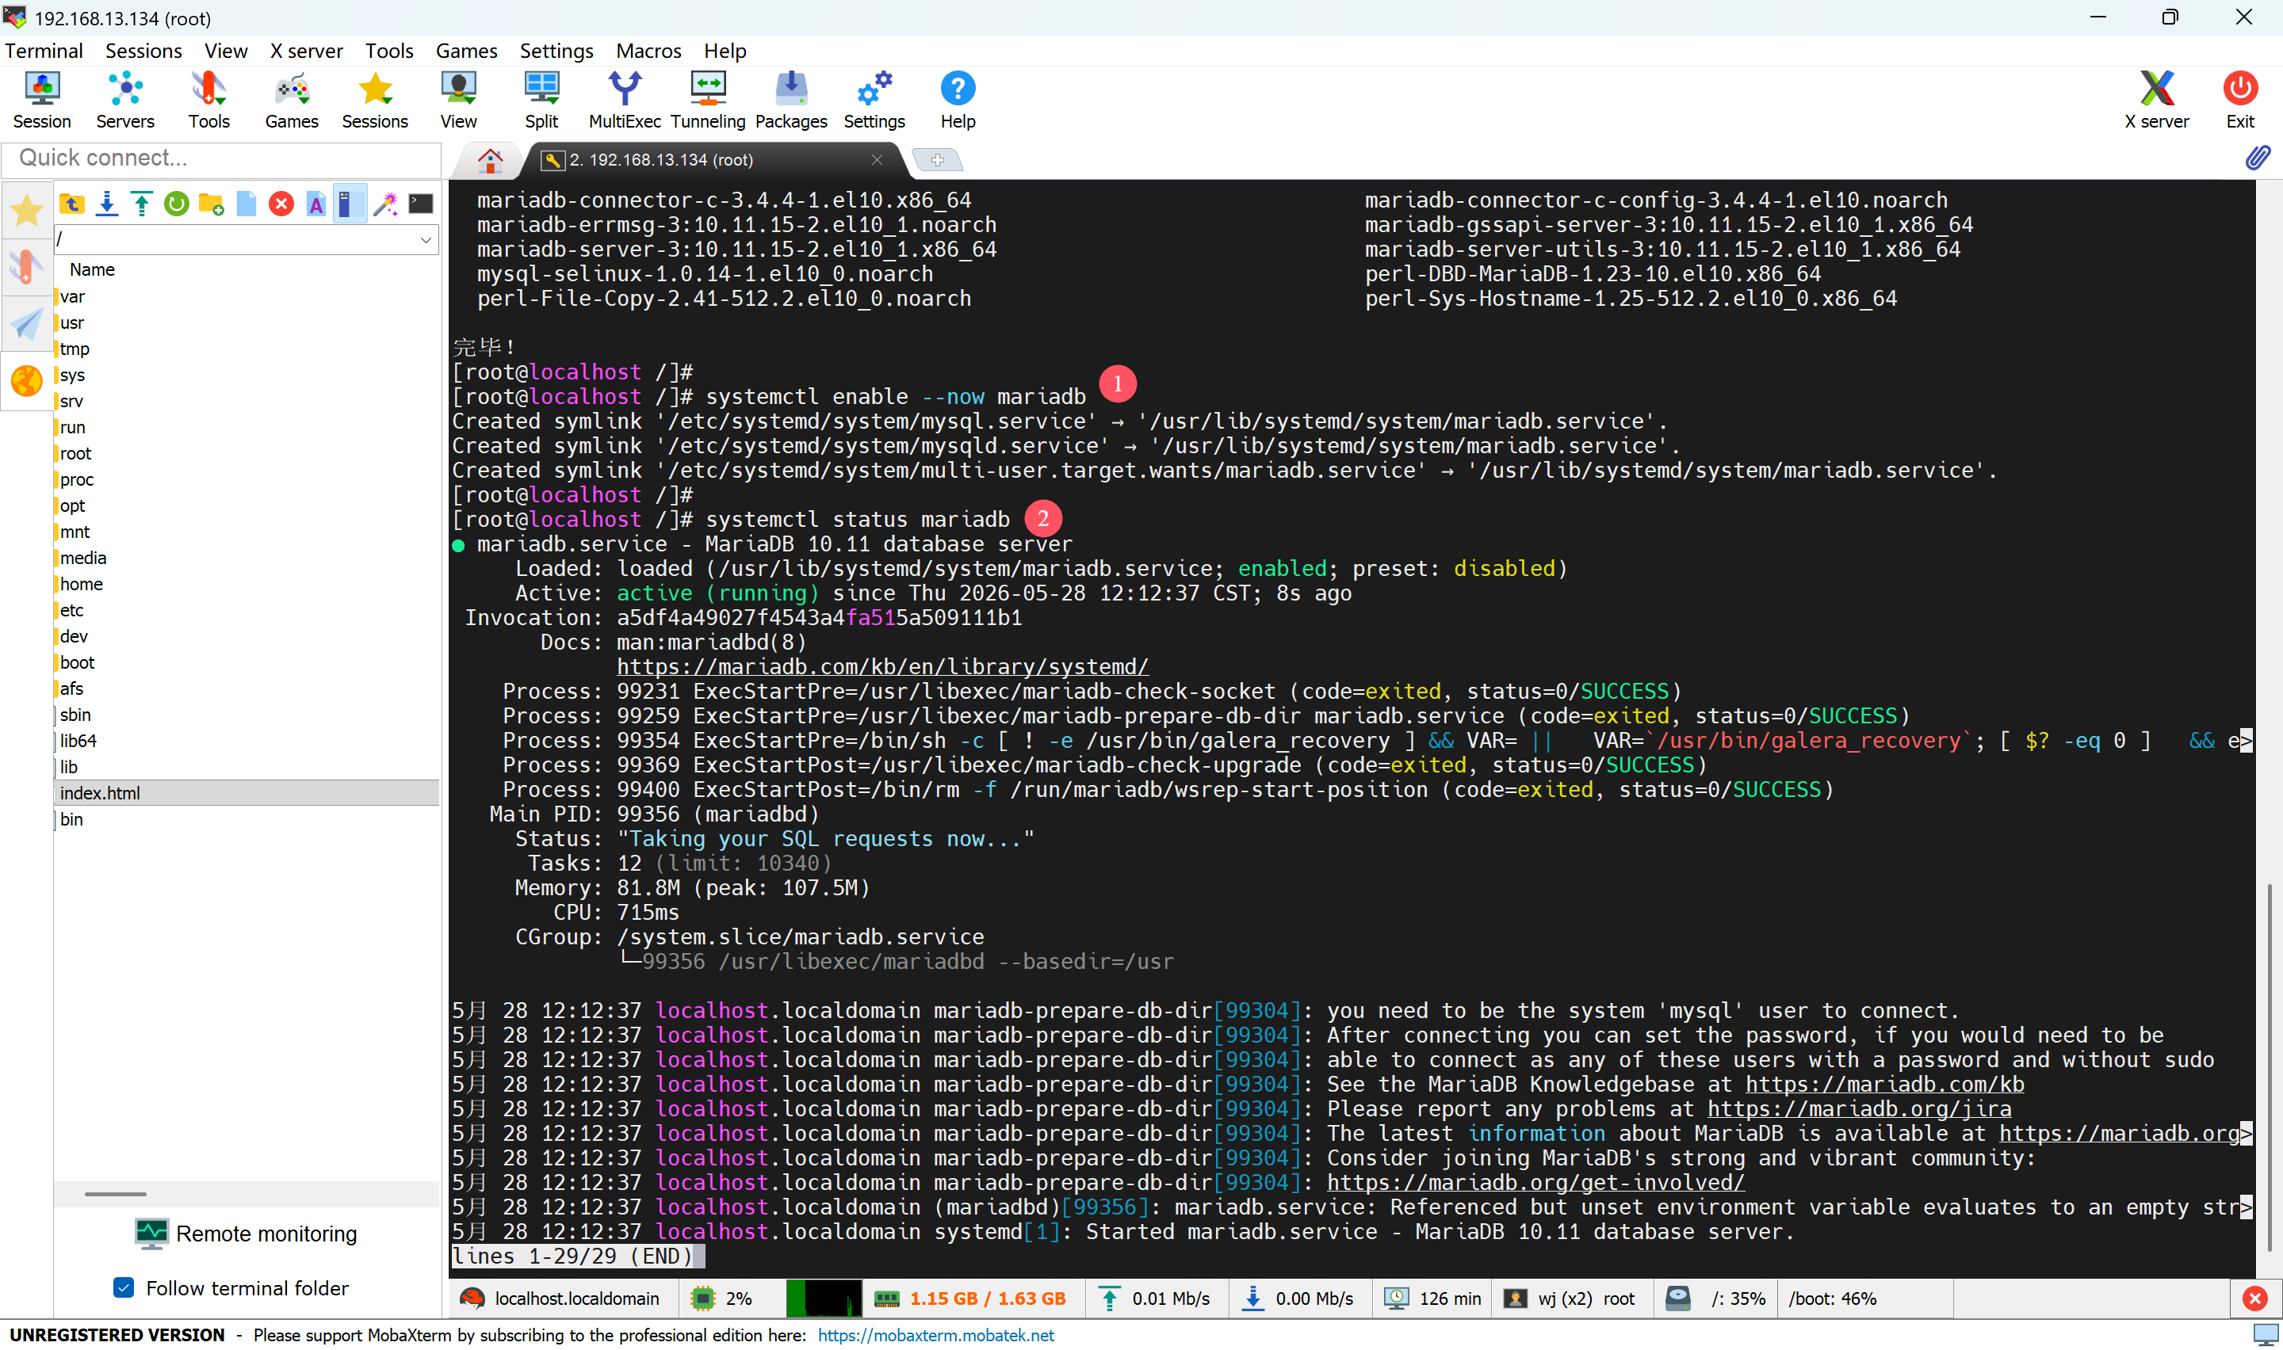
Task: Open the mobaxterm.mobatek.net link
Action: 935,1334
